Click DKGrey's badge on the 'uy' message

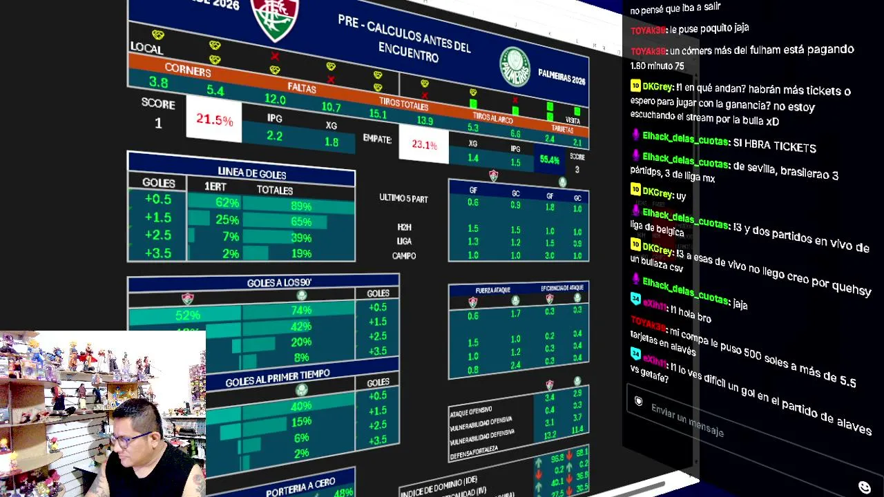click(635, 189)
